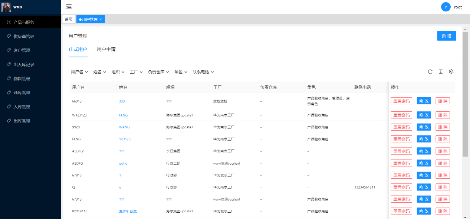Screen dimensions: 470x219
Task: Switch to the 用户申请 tab
Action: (106, 49)
